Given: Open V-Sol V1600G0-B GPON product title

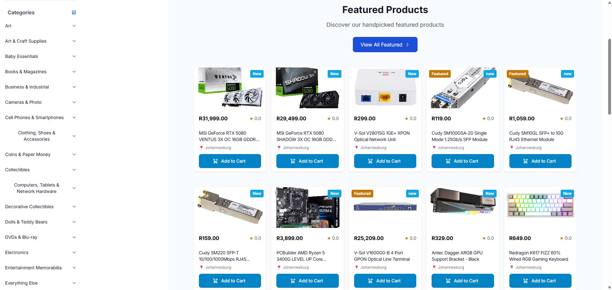Looking at the screenshot, I should [x=382, y=256].
